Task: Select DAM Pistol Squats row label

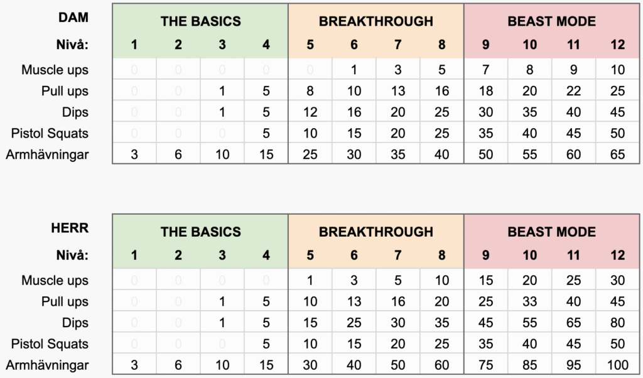Action: [50, 134]
